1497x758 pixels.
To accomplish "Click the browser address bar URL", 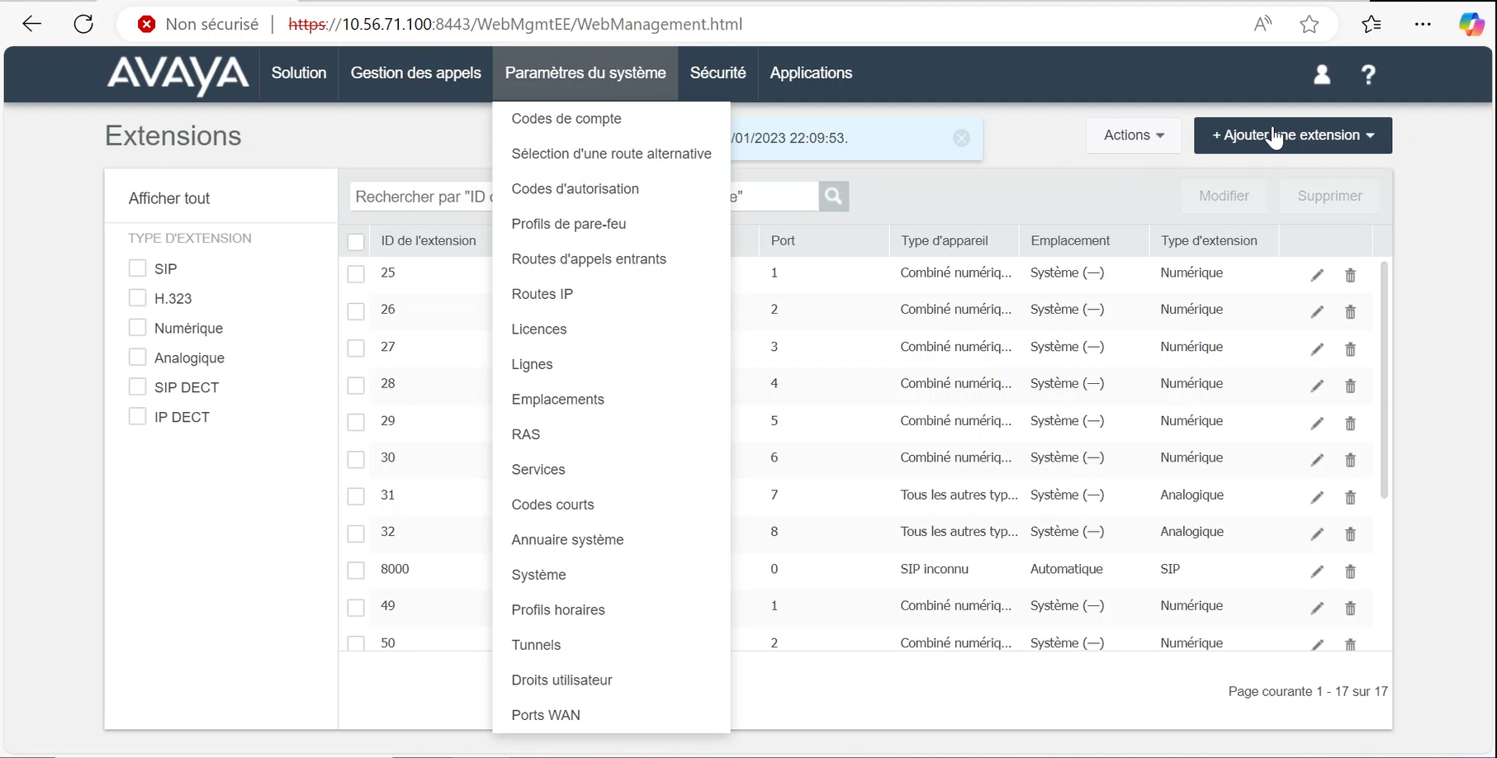I will point(515,24).
